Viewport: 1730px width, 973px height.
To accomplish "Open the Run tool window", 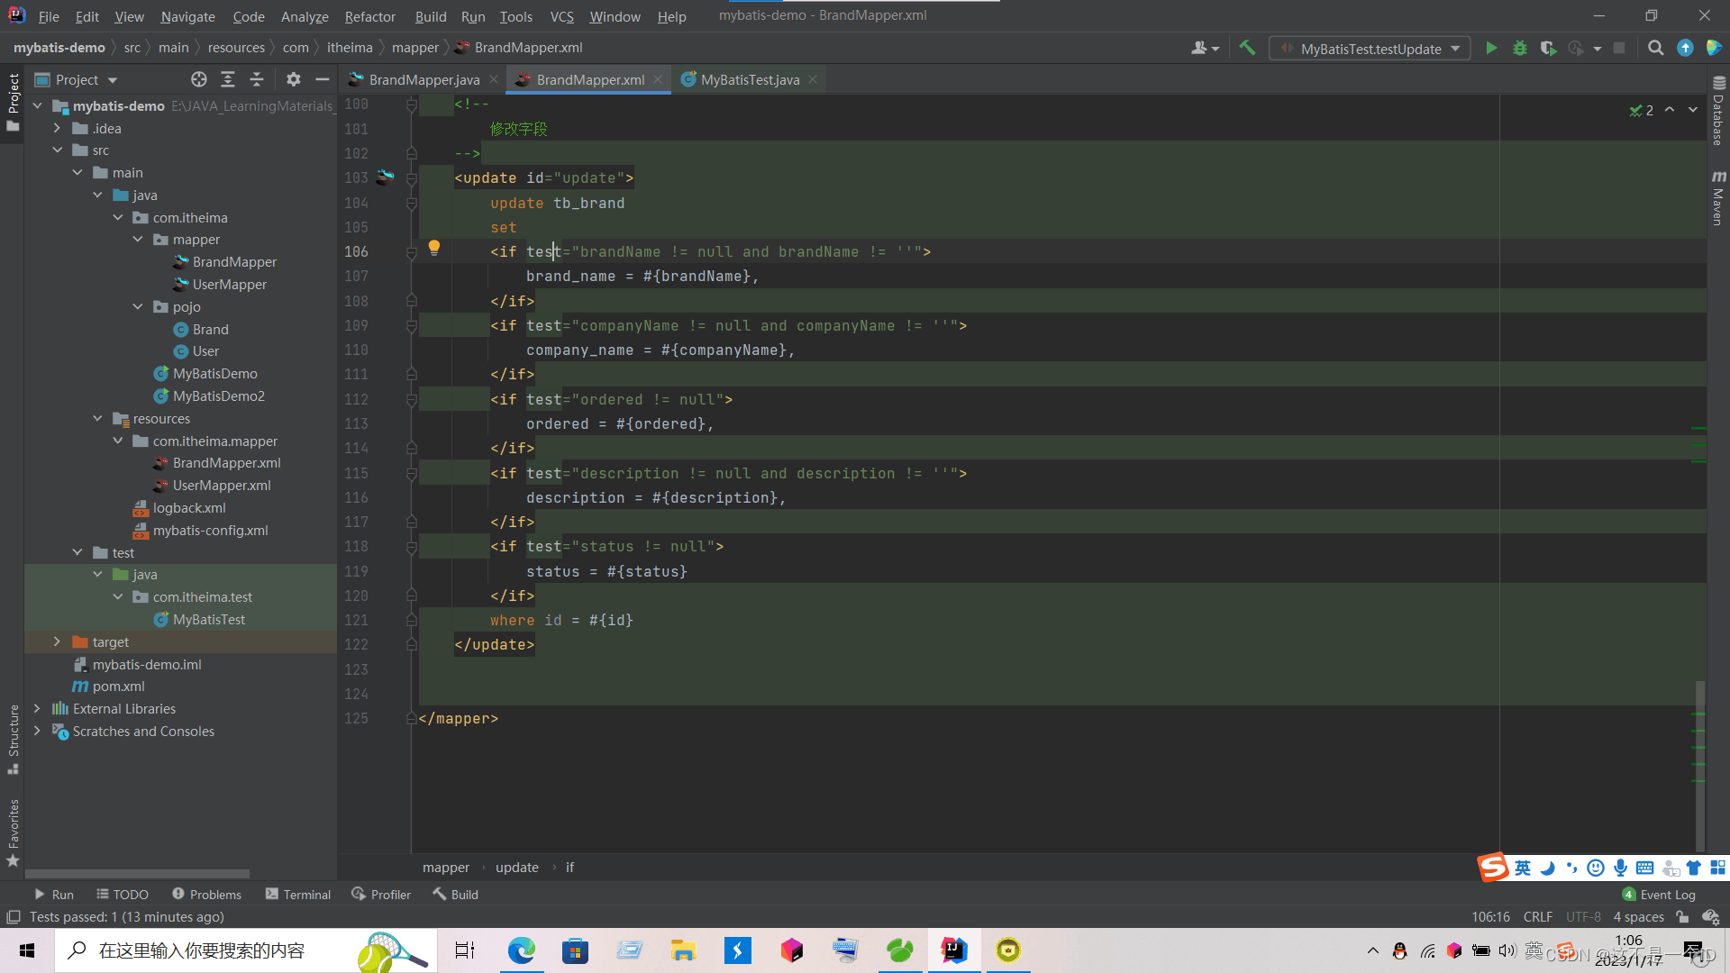I will [53, 895].
